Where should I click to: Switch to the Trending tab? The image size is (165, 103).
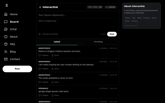98,42
